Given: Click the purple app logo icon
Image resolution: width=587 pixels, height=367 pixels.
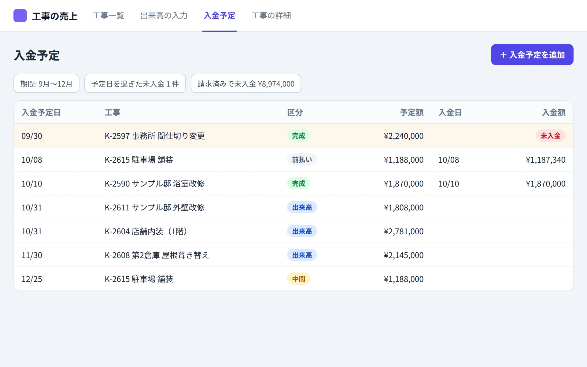Looking at the screenshot, I should (20, 16).
